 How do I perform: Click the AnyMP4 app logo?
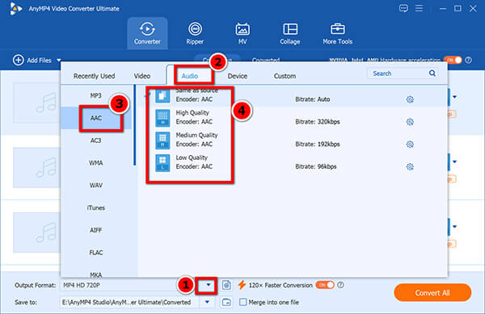(15, 9)
